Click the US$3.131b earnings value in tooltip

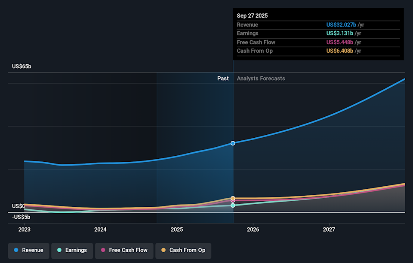point(339,33)
